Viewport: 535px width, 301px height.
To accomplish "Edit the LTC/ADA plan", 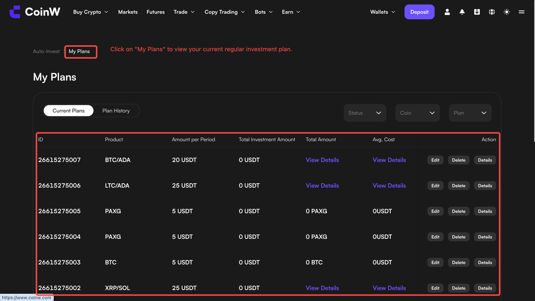I will pos(436,186).
